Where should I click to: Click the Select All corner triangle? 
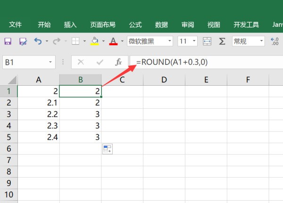12,80
